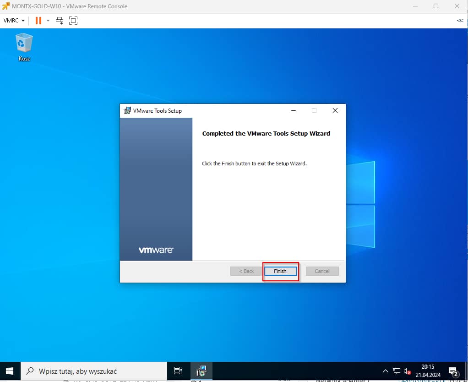
Task: Click Send Ctrl+Alt+Del icon in toolbar
Action: click(x=60, y=21)
